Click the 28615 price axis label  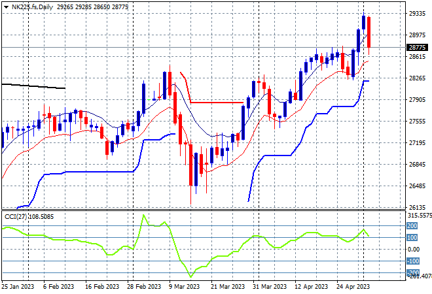click(417, 56)
